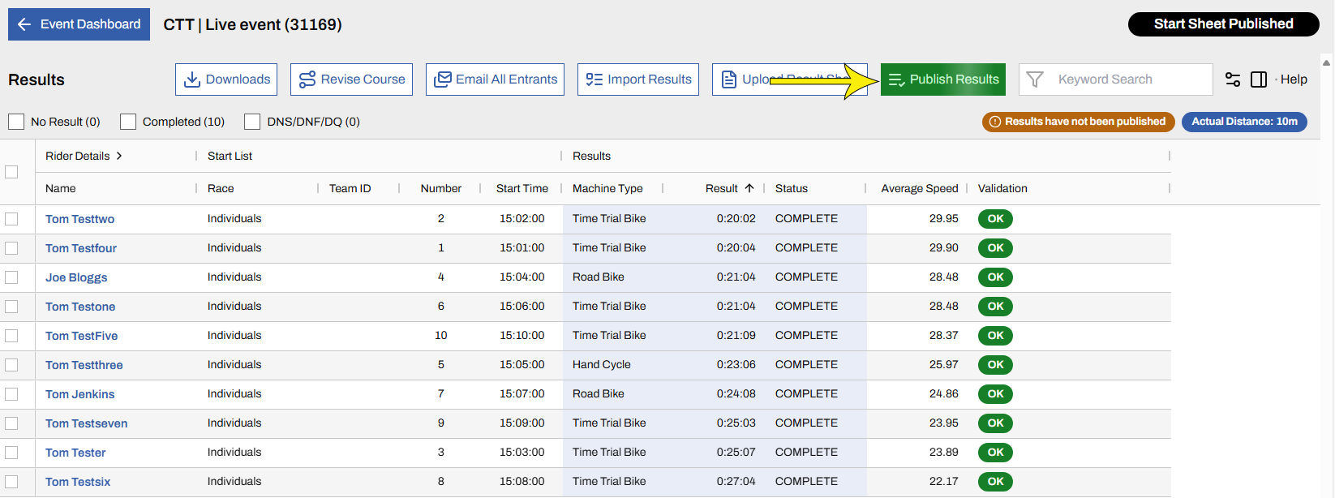This screenshot has width=1335, height=498.
Task: Enable the No Result filter checkbox
Action: (16, 122)
